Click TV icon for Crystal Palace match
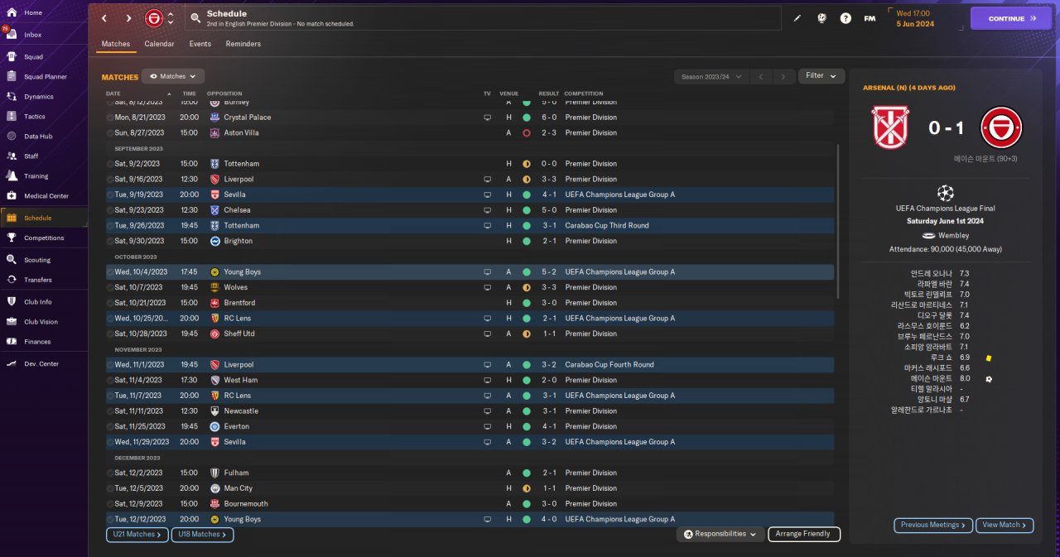The image size is (1060, 557). pos(488,118)
